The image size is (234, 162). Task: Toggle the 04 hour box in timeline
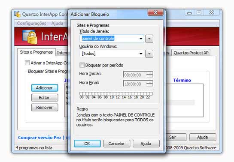tap(93, 93)
